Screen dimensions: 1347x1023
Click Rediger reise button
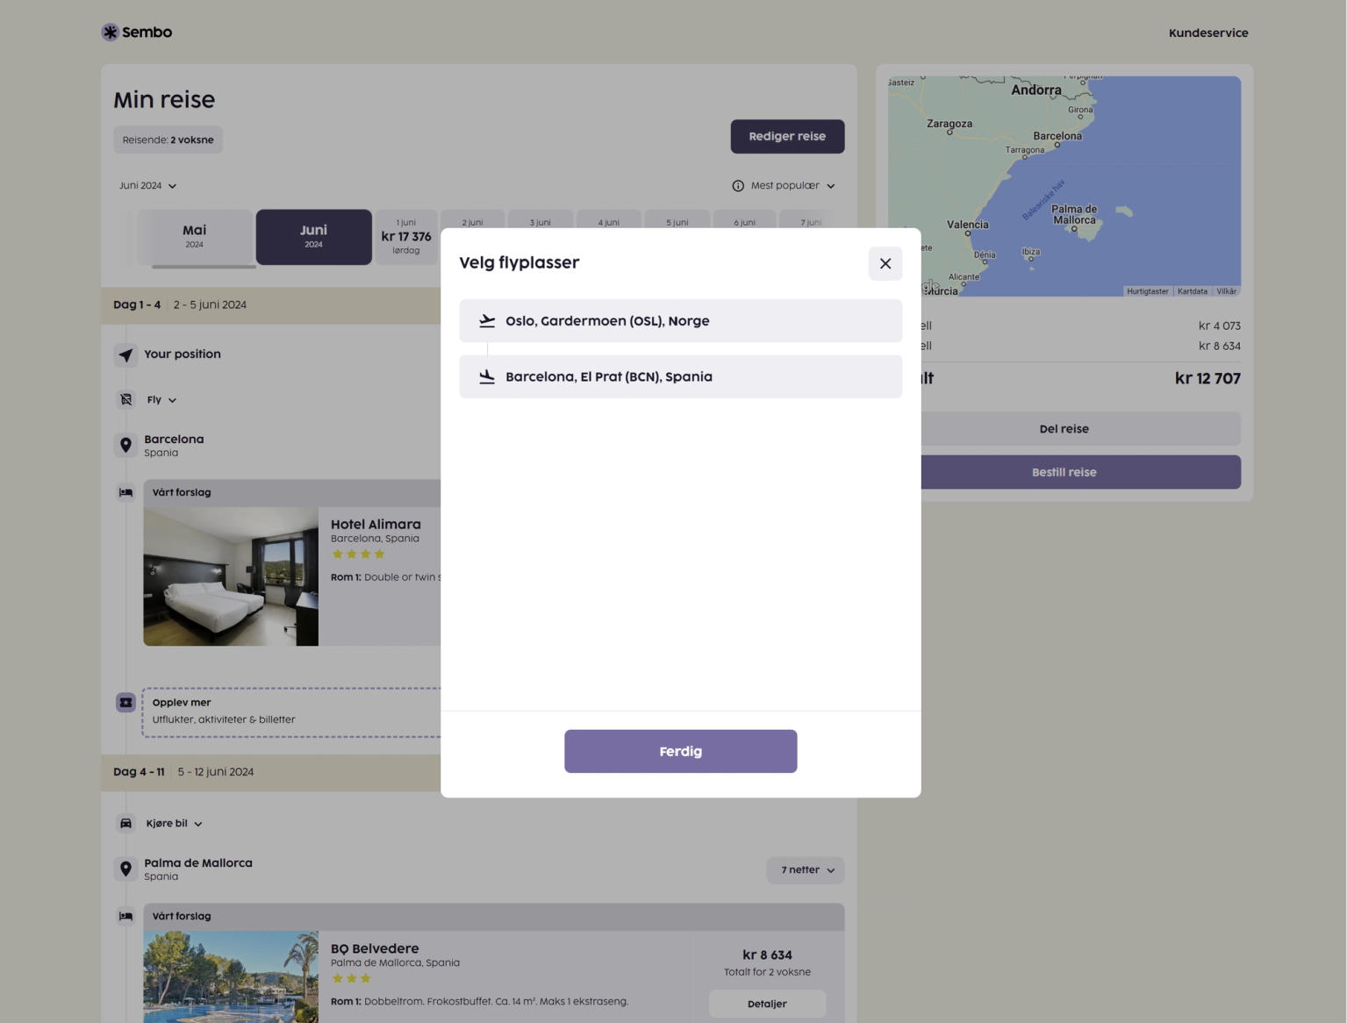tap(787, 136)
